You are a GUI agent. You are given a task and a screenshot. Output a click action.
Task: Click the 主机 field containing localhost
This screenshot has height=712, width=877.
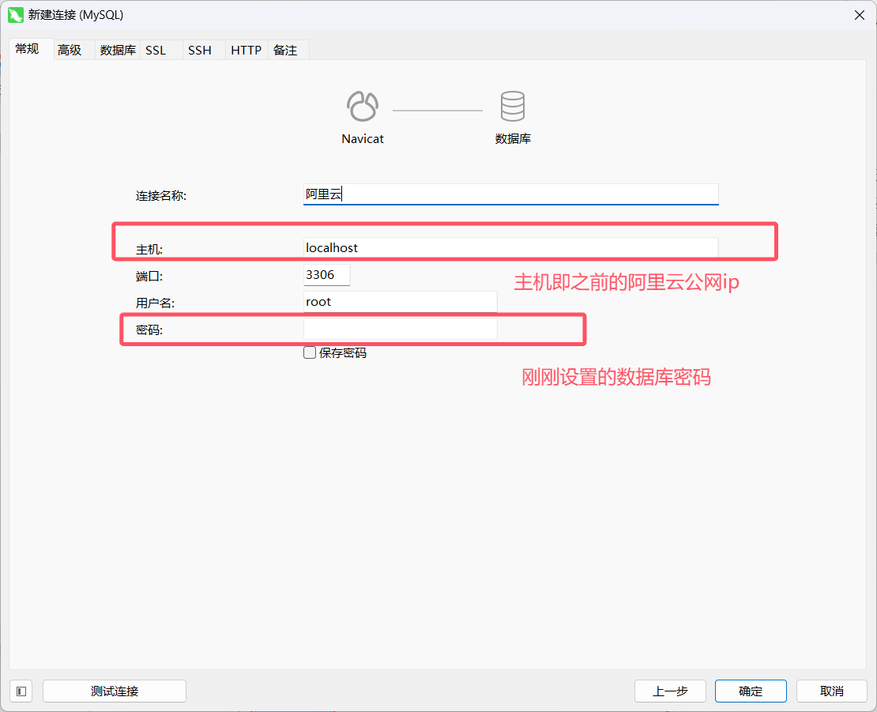(x=510, y=247)
